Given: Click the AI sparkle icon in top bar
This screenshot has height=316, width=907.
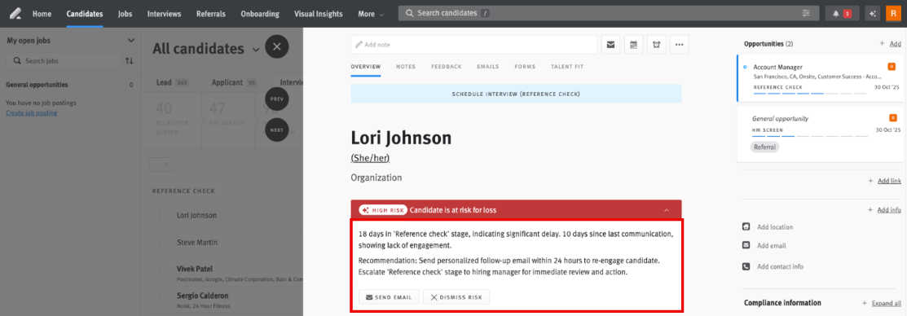Looking at the screenshot, I should (x=872, y=13).
